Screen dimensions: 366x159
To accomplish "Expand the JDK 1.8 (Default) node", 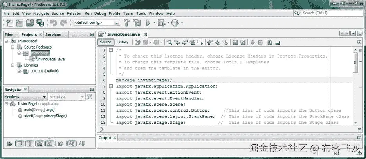I will [19, 71].
